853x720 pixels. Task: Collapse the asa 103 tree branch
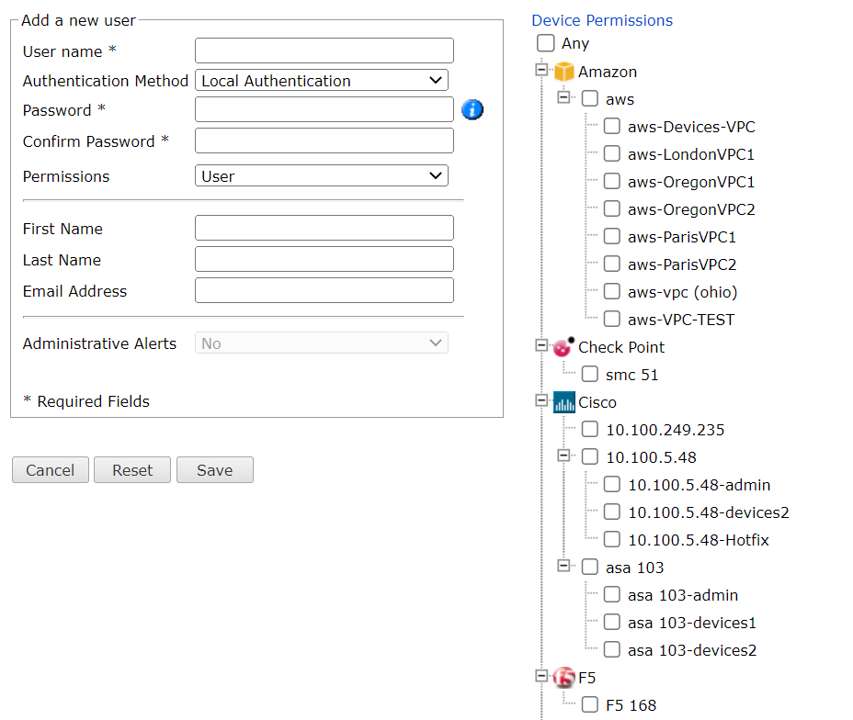(564, 568)
